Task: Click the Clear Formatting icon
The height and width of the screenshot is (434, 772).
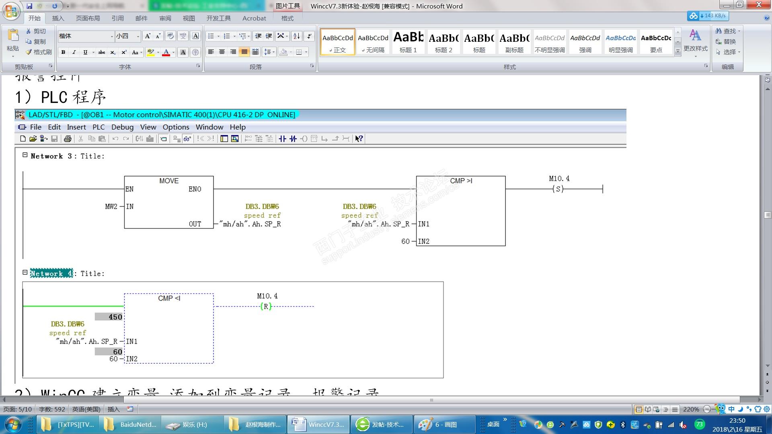Action: [170, 36]
